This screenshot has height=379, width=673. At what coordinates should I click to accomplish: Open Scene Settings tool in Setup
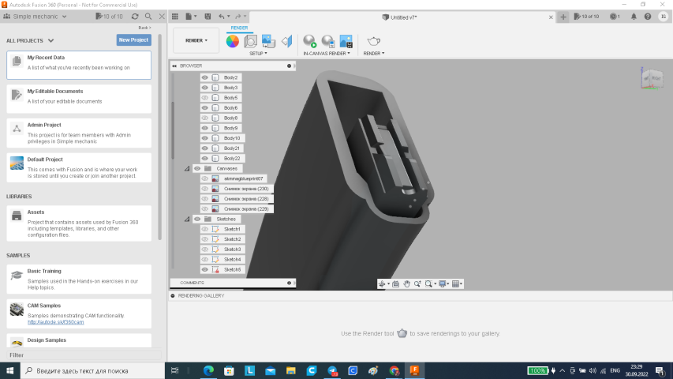pyautogui.click(x=250, y=41)
